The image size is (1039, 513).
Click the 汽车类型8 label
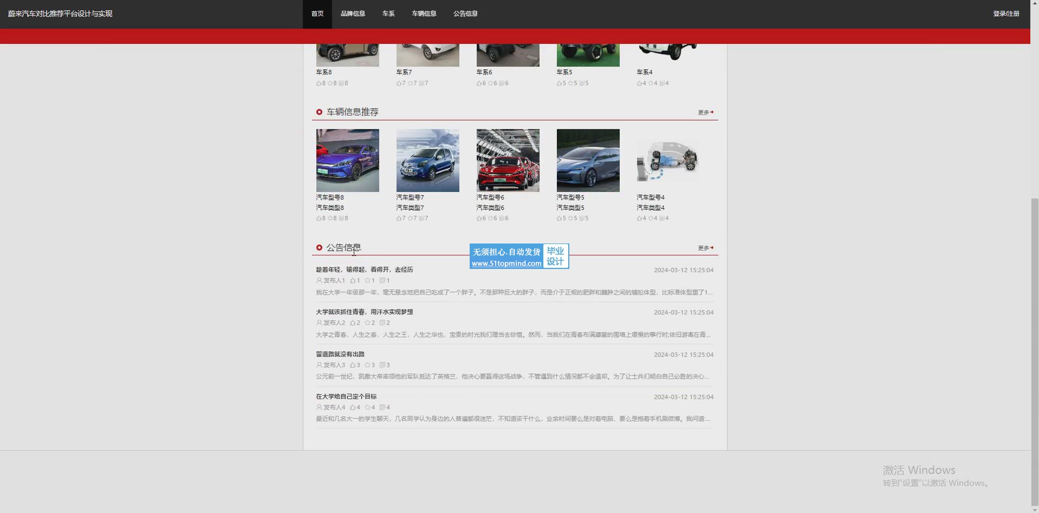[330, 208]
